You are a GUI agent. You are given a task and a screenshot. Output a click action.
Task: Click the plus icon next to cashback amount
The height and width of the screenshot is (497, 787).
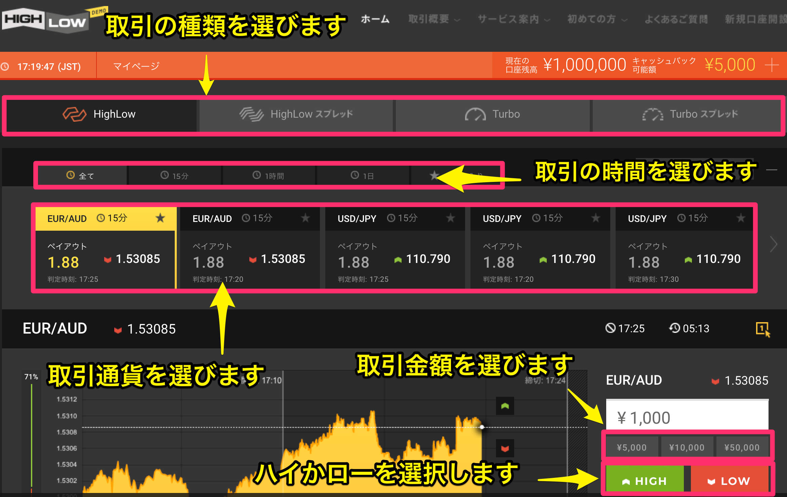(772, 65)
